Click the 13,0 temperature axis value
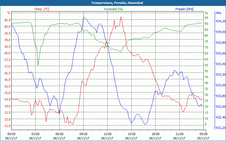 tap(7, 119)
